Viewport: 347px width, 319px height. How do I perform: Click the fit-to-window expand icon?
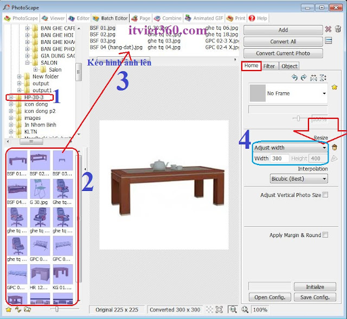coord(219,309)
